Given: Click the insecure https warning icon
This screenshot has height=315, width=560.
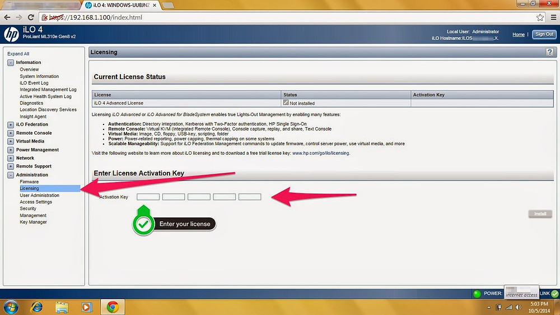Looking at the screenshot, I should pos(45,17).
